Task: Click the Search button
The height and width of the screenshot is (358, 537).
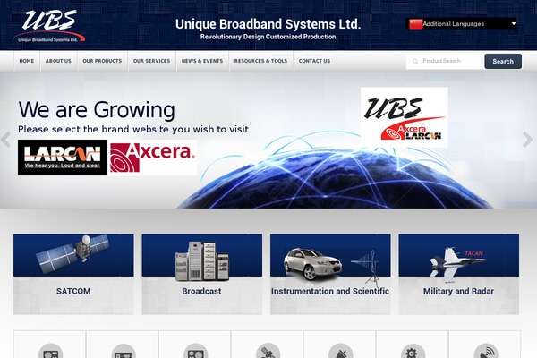Action: point(503,62)
